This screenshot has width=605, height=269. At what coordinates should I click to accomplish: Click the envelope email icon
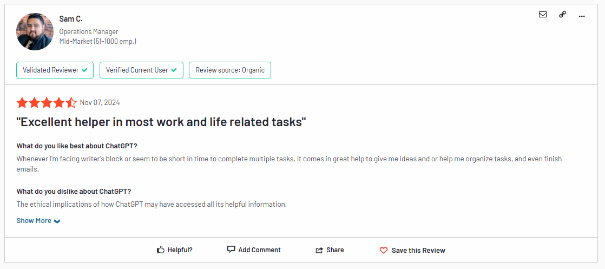click(x=542, y=15)
